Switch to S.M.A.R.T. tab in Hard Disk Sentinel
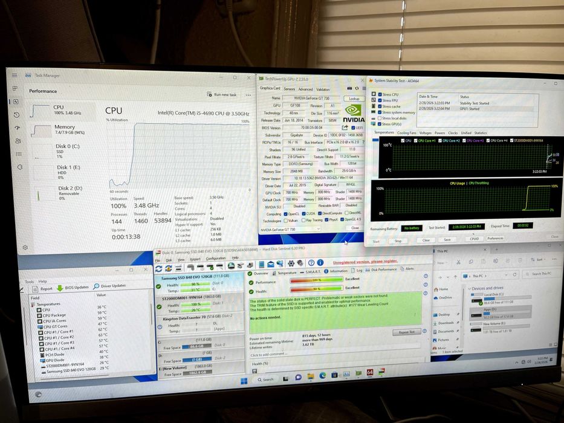The width and height of the screenshot is (564, 423). tap(311, 272)
